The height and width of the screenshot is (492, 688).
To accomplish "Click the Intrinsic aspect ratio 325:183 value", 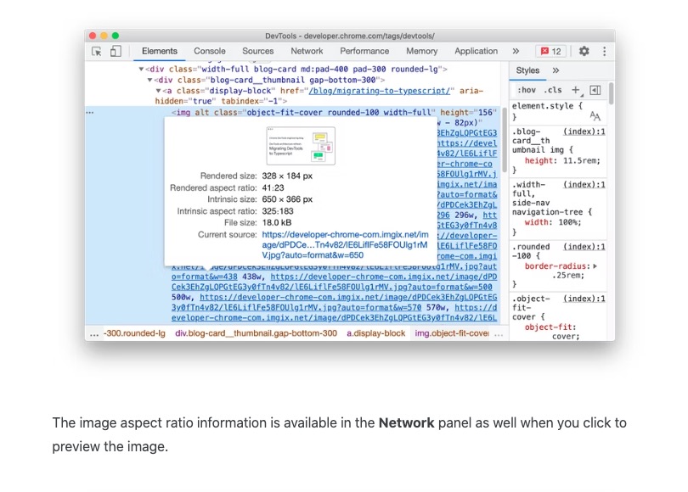I will 277,211.
